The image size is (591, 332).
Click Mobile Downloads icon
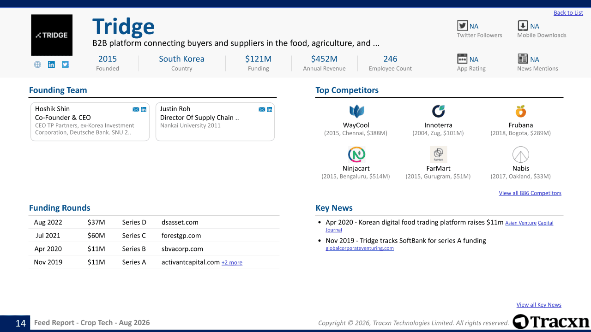[x=523, y=26]
